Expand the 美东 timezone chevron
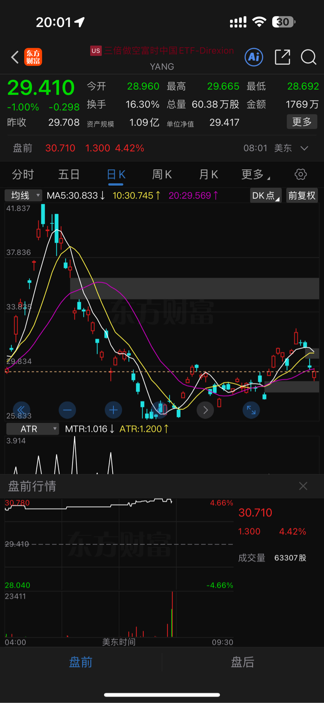Viewport: 324px width, 703px height. pyautogui.click(x=304, y=148)
